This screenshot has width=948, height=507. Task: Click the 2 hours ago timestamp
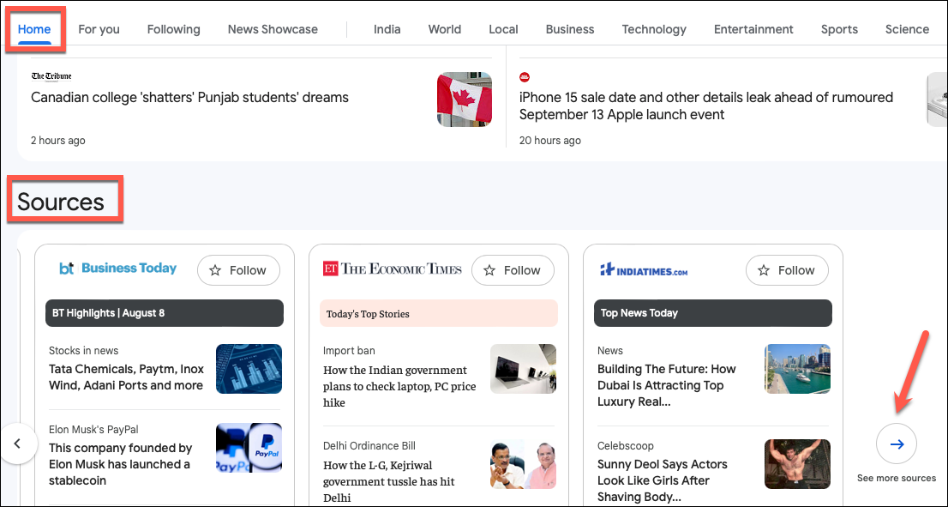58,141
